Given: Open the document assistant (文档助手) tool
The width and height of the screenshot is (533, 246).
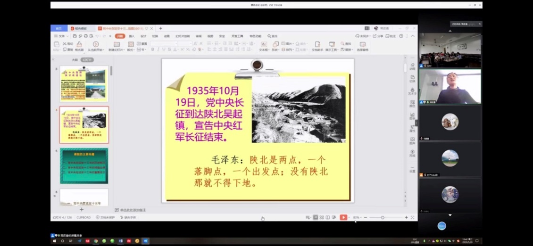Looking at the screenshot, I should (x=317, y=45).
